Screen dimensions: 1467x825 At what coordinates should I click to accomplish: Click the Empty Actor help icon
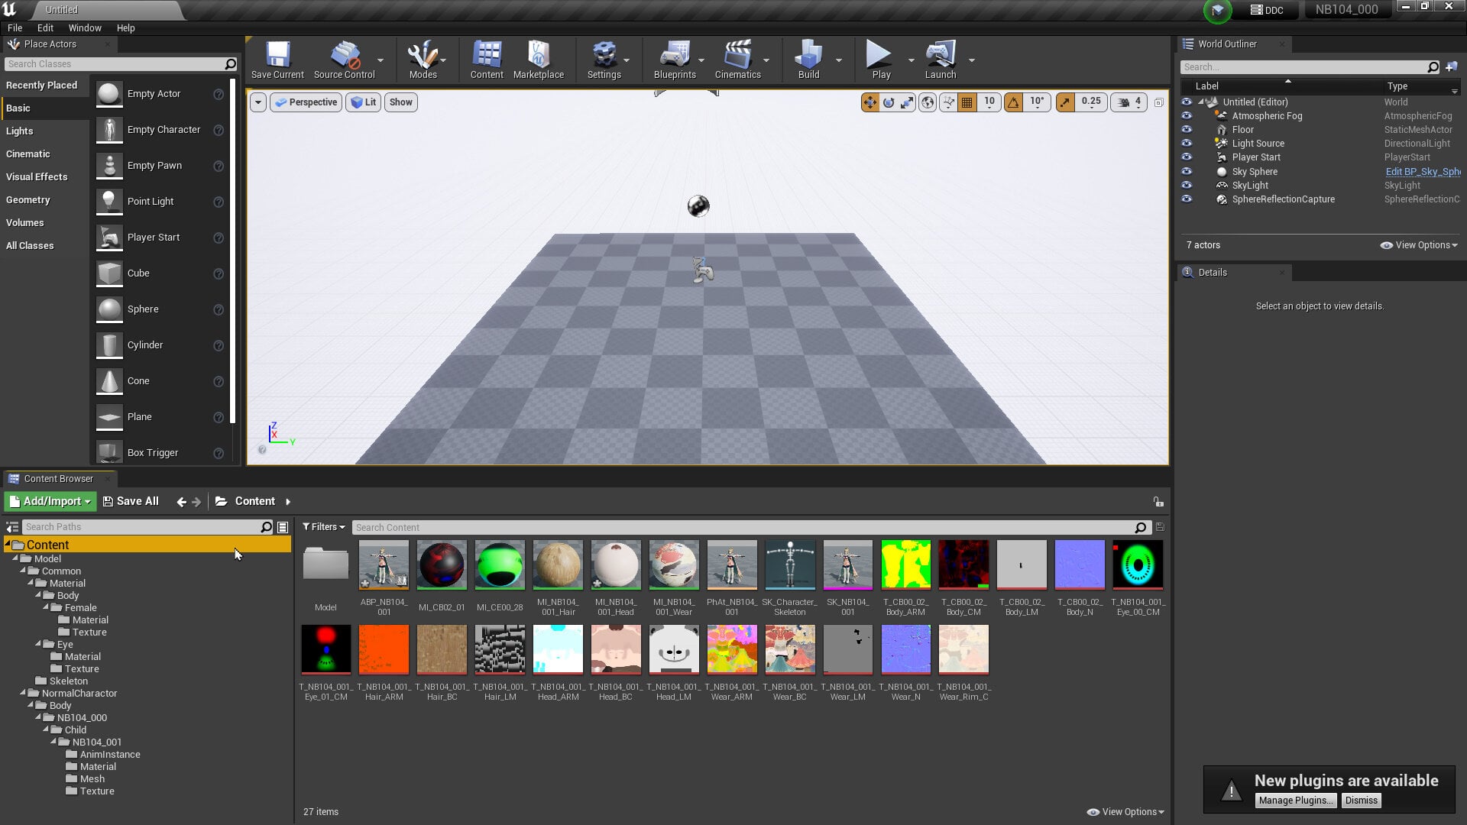click(x=219, y=94)
